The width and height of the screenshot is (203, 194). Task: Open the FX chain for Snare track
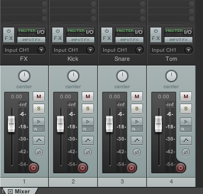pyautogui.click(x=107, y=39)
